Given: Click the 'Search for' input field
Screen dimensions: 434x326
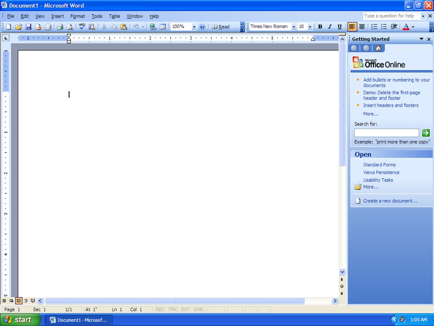Looking at the screenshot, I should (387, 133).
